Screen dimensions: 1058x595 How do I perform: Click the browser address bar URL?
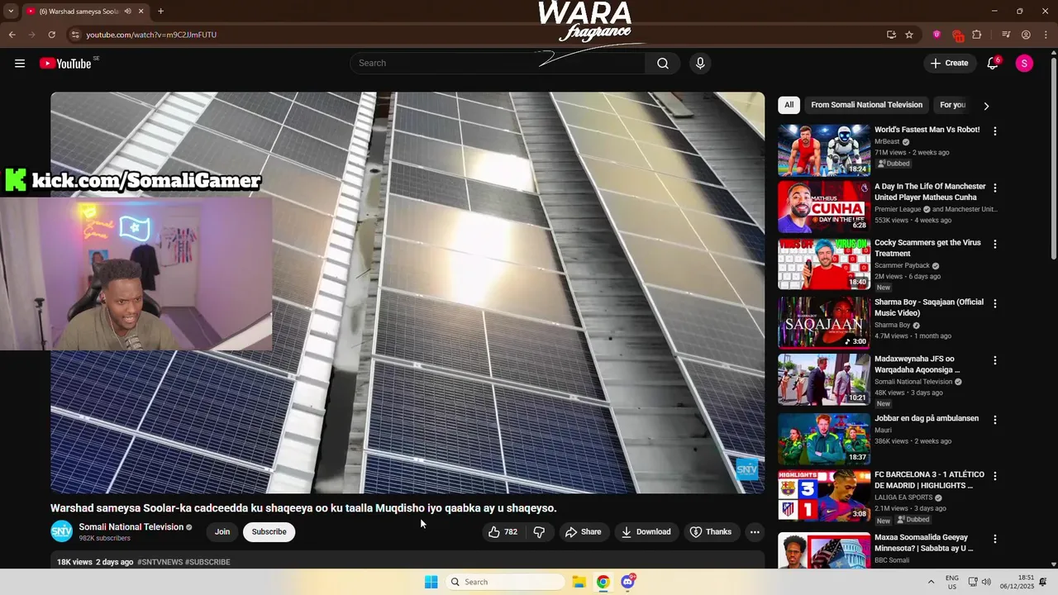[x=151, y=35]
